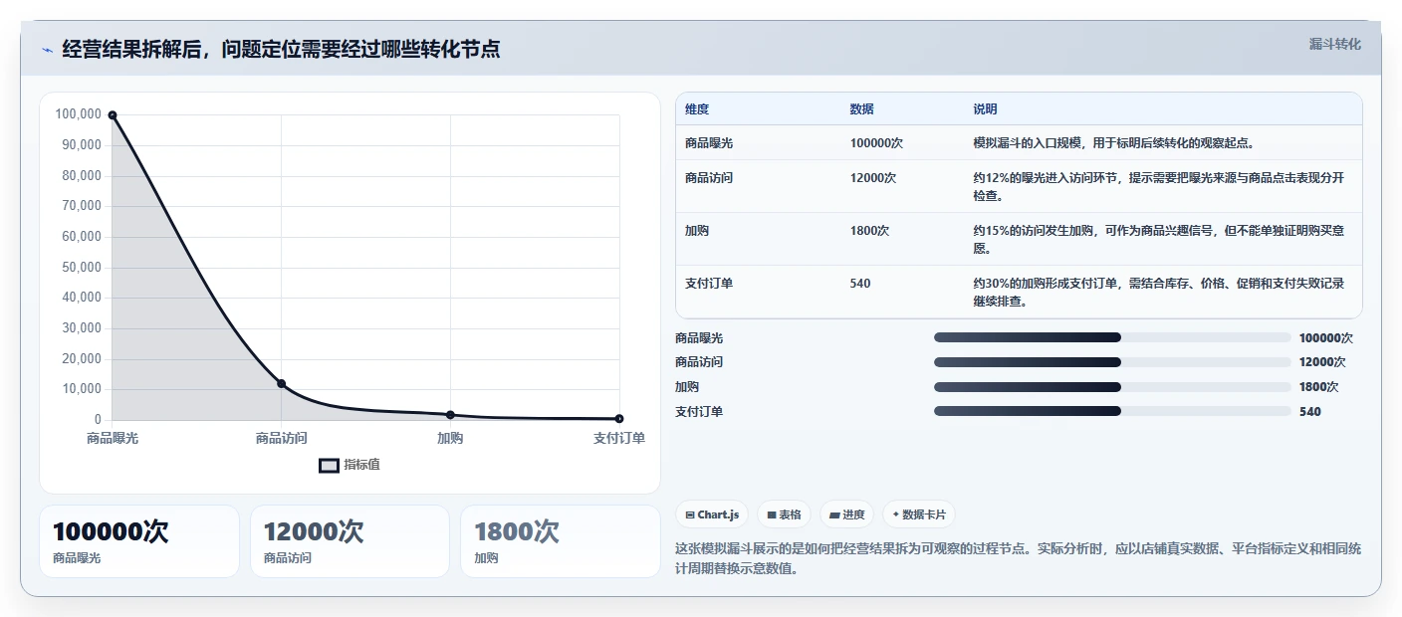Click the chart data point above 支付订单

[619, 418]
